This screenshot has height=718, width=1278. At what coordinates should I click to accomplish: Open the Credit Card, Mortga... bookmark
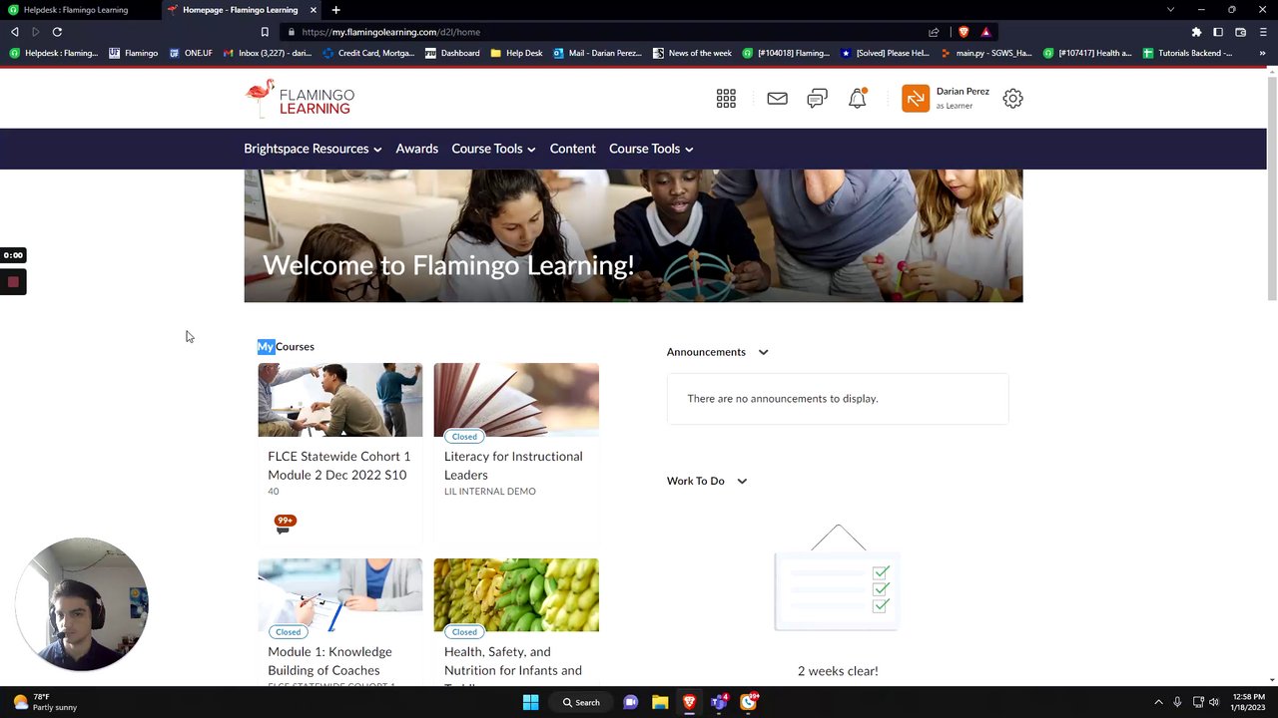pyautogui.click(x=368, y=53)
